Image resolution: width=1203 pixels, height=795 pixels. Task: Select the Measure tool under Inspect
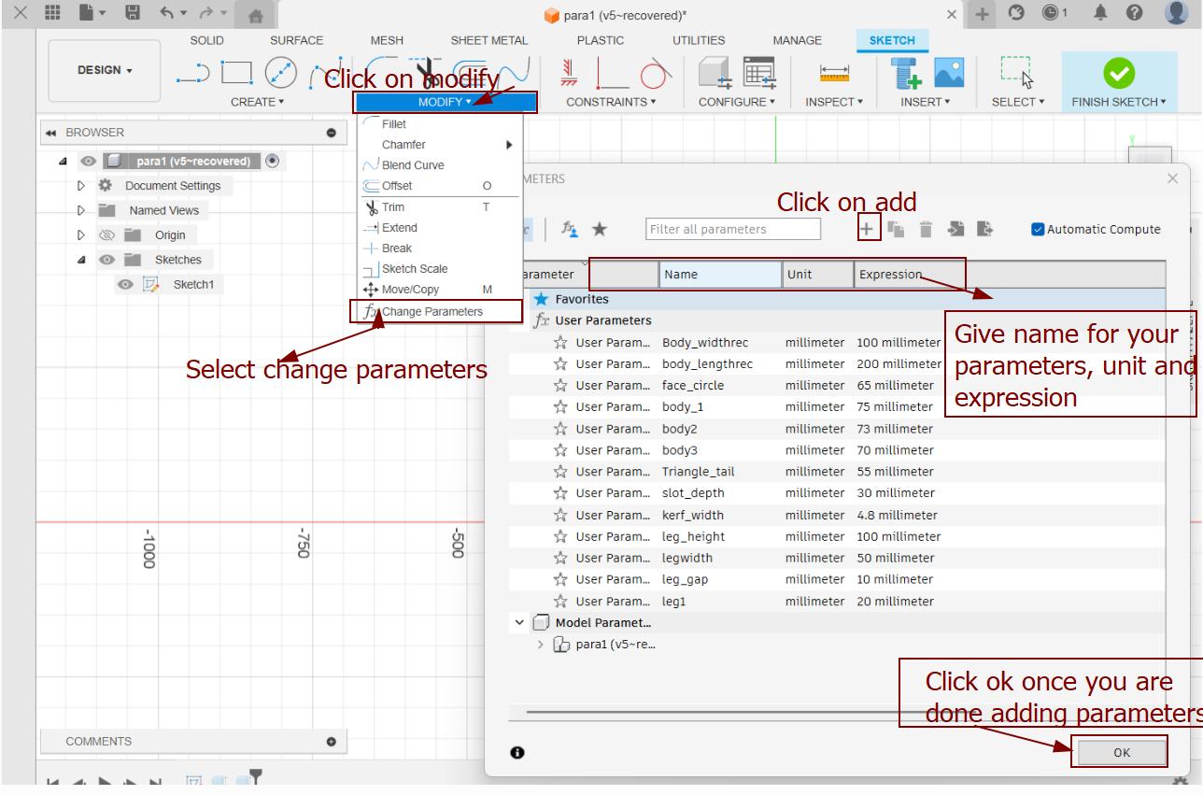pos(834,74)
